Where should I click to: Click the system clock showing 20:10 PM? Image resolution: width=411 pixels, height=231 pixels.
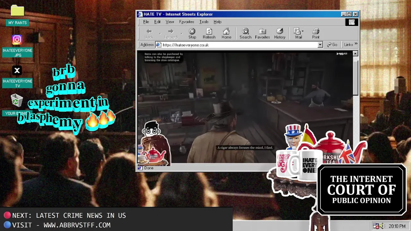[x=397, y=226]
